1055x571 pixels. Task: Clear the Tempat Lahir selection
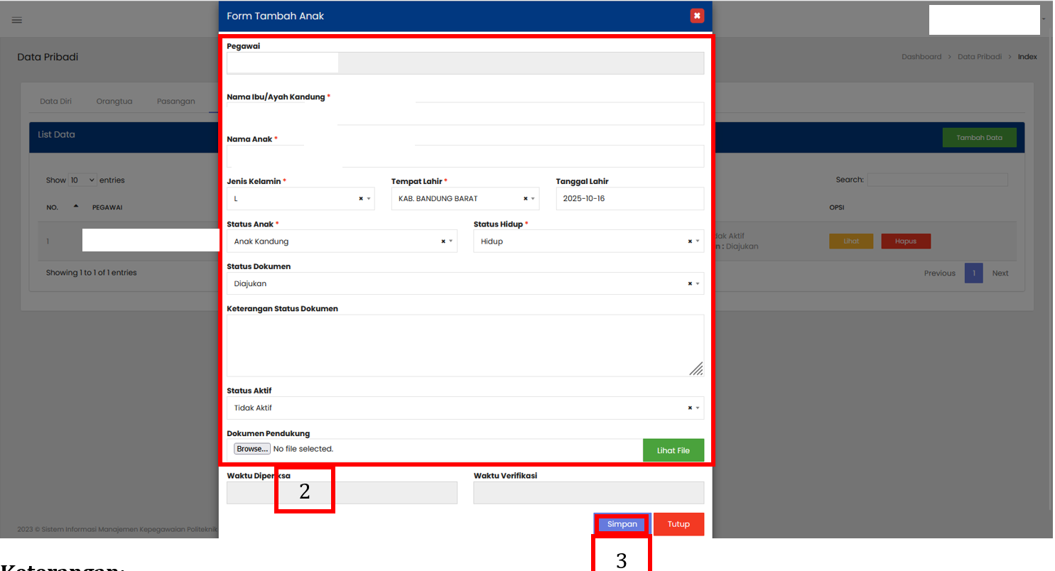[526, 199]
